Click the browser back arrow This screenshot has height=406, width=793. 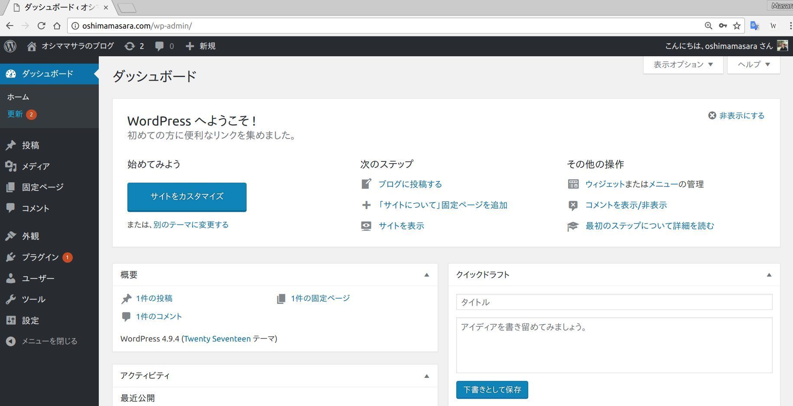(10, 26)
